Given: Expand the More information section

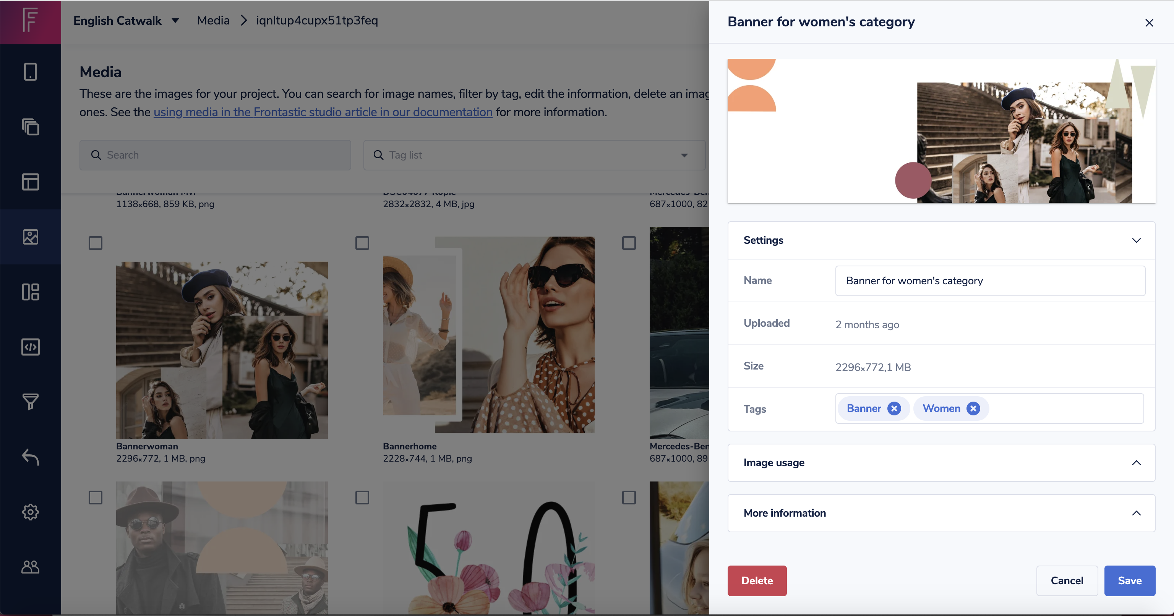Looking at the screenshot, I should point(1136,514).
